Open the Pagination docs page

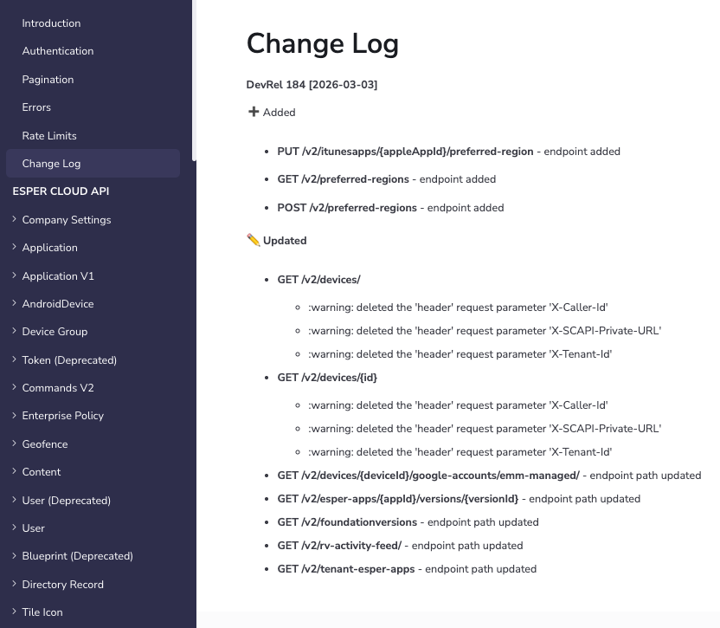[48, 80]
